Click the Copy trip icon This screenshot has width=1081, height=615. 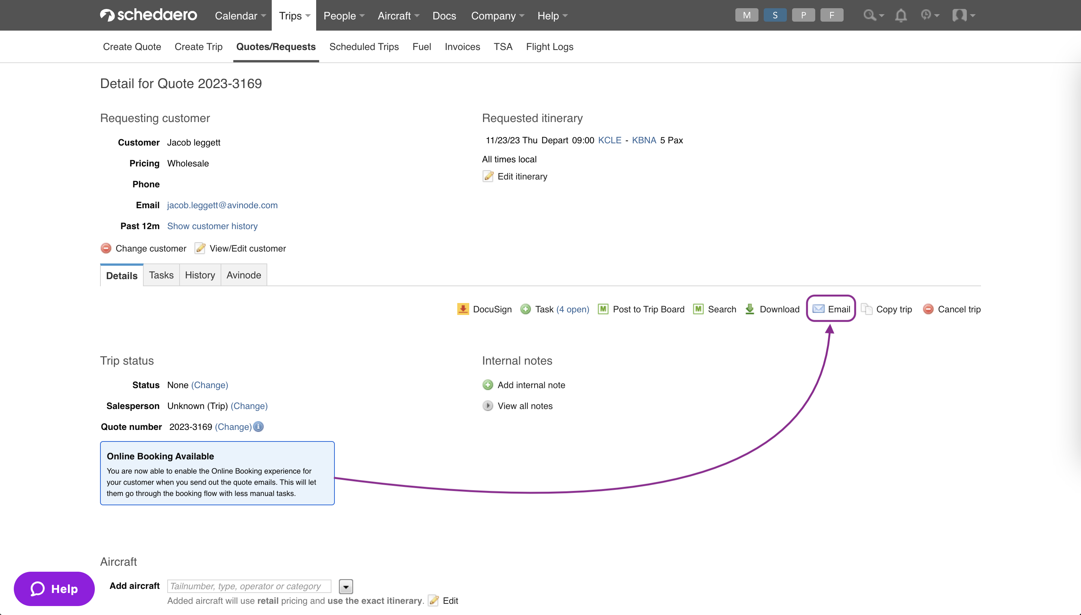point(866,309)
